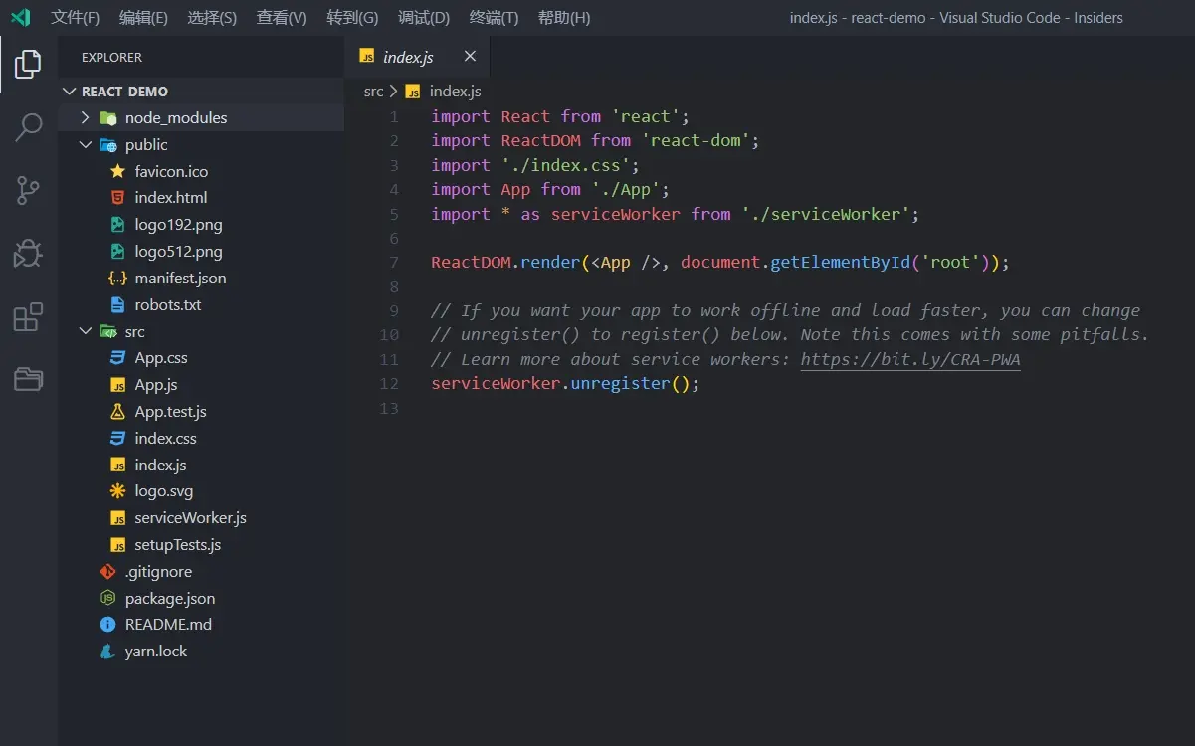
Task: Collapse the REACT-DEMO root folder
Action: point(69,91)
